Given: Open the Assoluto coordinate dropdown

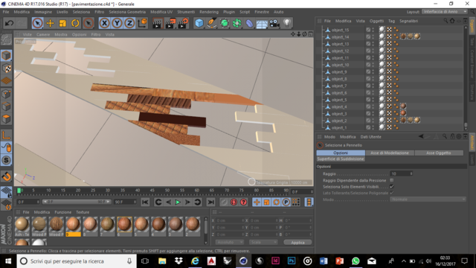Looking at the screenshot, I should [x=230, y=242].
